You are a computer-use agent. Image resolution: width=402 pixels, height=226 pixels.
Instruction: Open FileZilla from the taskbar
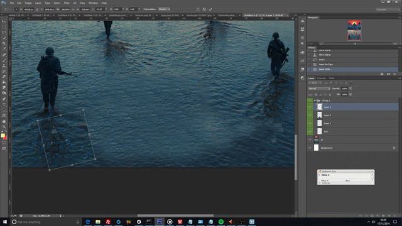[108, 222]
